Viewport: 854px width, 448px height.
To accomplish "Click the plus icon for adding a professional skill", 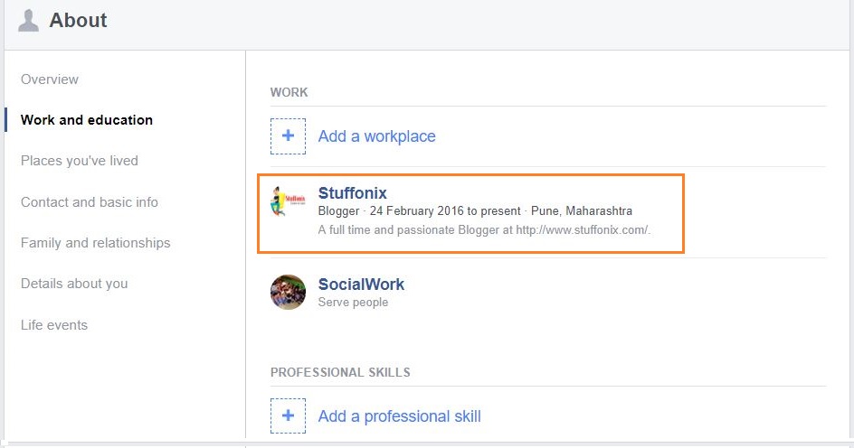I will pyautogui.click(x=288, y=415).
